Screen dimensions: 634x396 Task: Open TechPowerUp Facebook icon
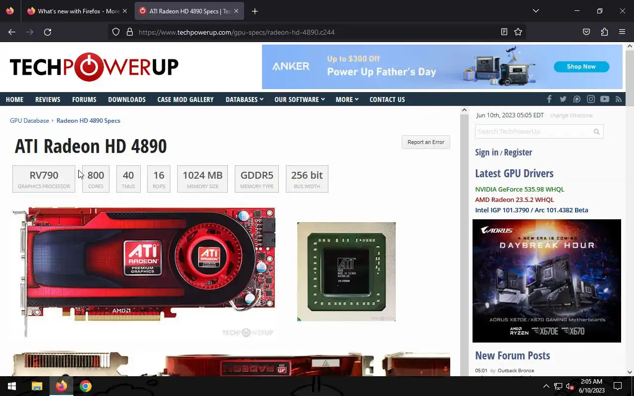pyautogui.click(x=549, y=99)
